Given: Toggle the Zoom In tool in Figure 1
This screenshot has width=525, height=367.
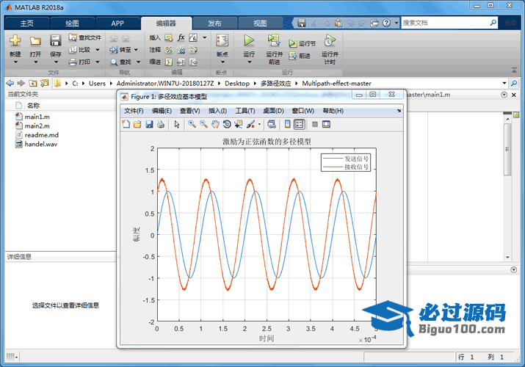Looking at the screenshot, I should [192, 125].
